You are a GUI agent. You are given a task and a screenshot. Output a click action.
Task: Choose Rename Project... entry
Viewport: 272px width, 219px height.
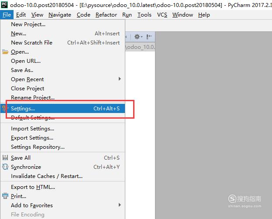pyautogui.click(x=62, y=97)
